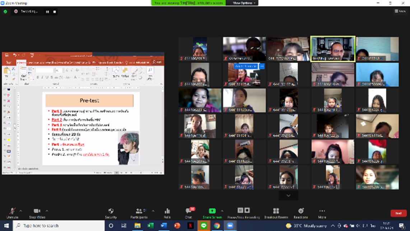Open the Polls icon
The image size is (410, 231).
tap(167, 212)
